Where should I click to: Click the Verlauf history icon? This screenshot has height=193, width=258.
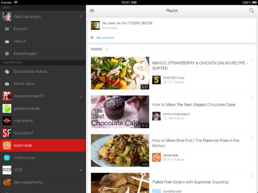7,41
